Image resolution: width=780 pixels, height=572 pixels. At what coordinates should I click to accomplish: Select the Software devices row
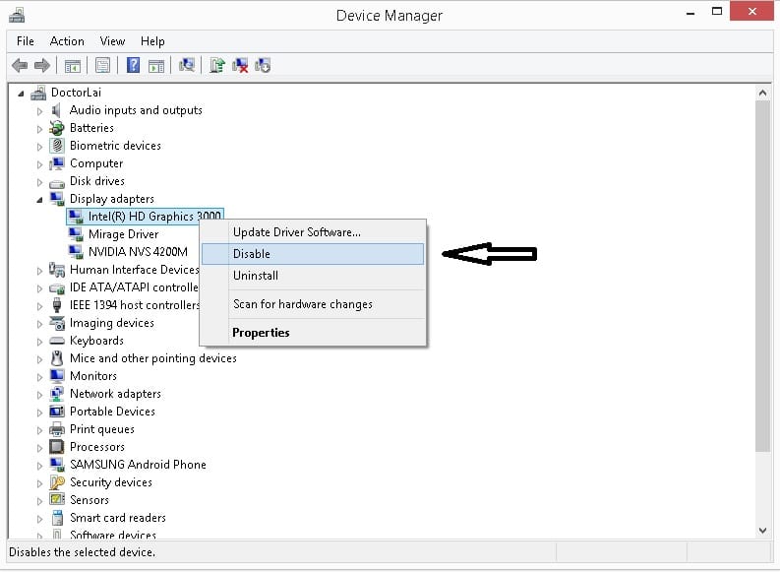click(113, 535)
